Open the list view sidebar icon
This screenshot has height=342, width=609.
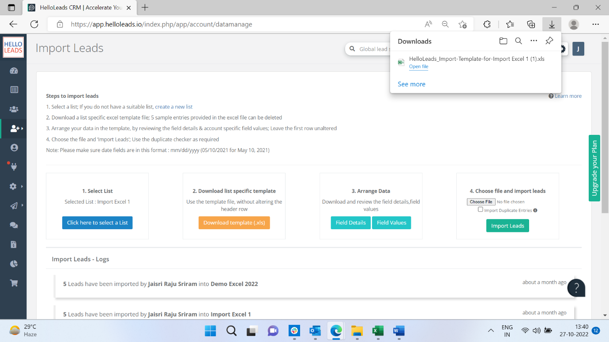(x=14, y=90)
